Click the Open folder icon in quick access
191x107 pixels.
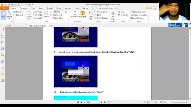pos(5,5)
